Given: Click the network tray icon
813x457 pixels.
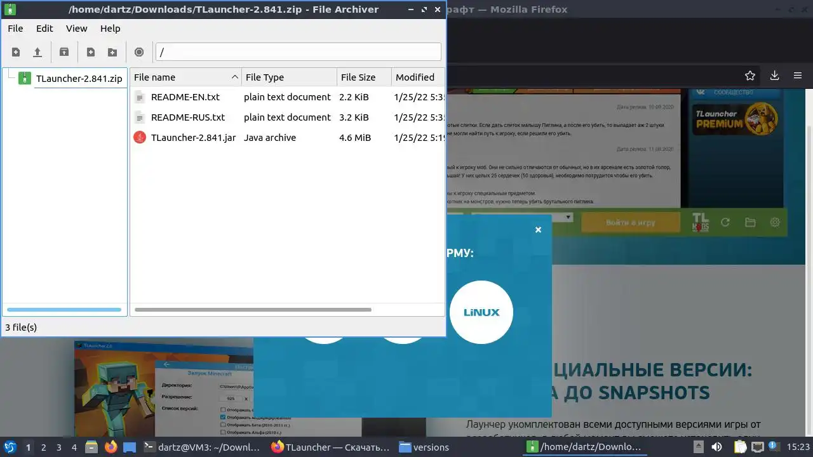Looking at the screenshot, I should click(757, 447).
